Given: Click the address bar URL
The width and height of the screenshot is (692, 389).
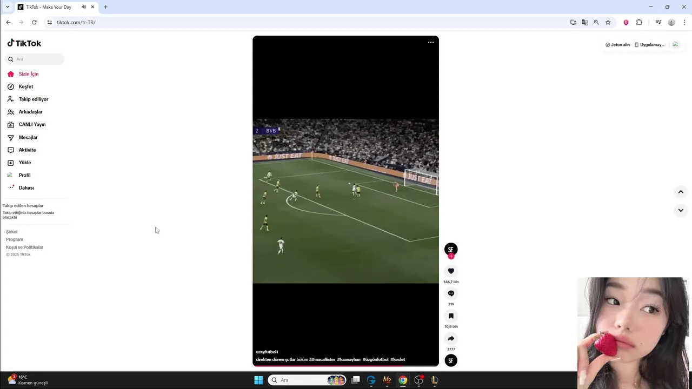Looking at the screenshot, I should tap(76, 22).
